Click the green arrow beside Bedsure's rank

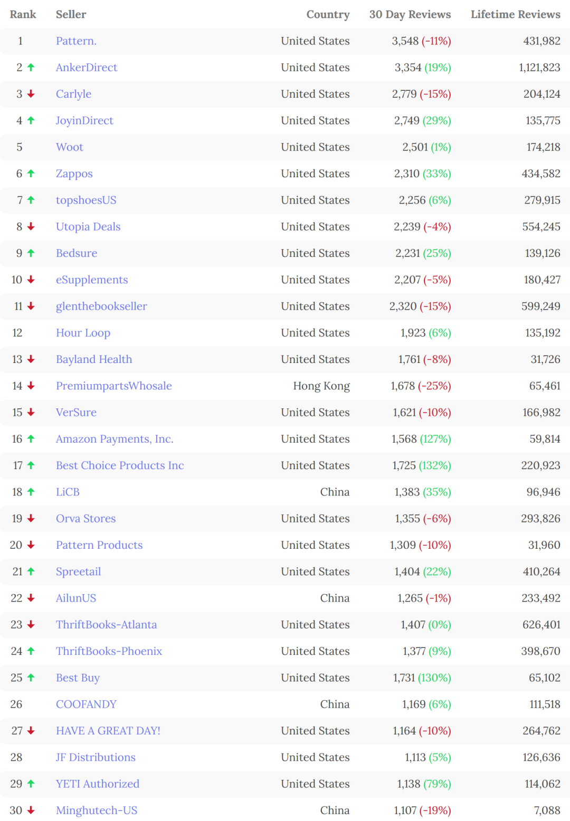coord(31,253)
